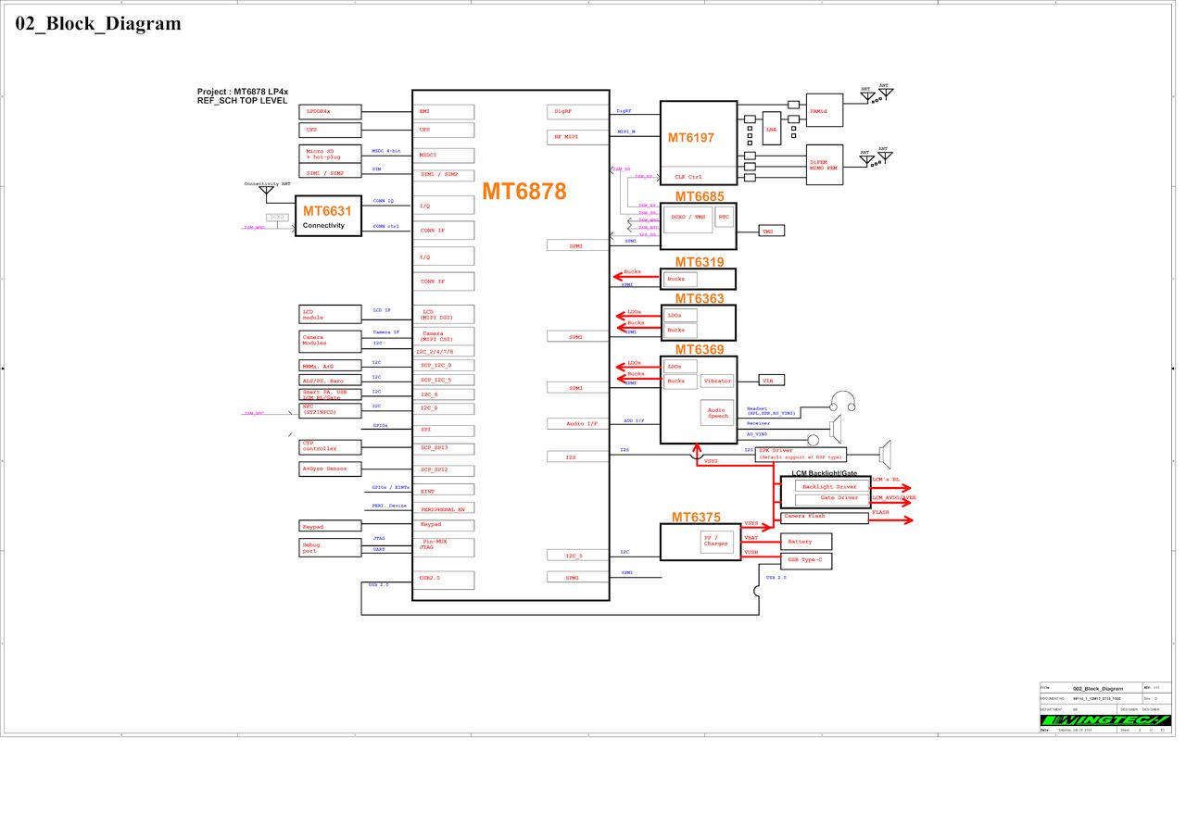
Task: Click the Camera (MIPI CSI) port
Action: pos(444,336)
